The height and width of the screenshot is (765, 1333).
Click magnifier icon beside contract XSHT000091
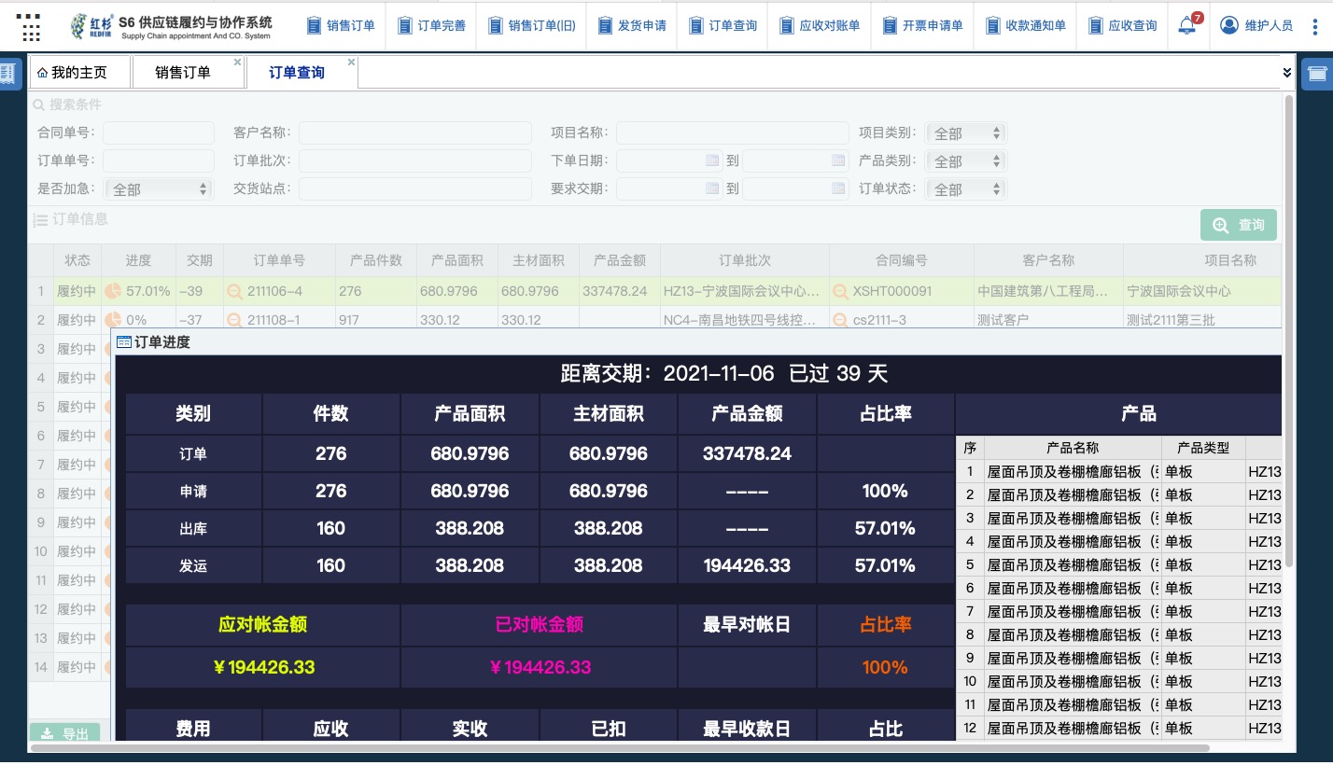point(840,291)
